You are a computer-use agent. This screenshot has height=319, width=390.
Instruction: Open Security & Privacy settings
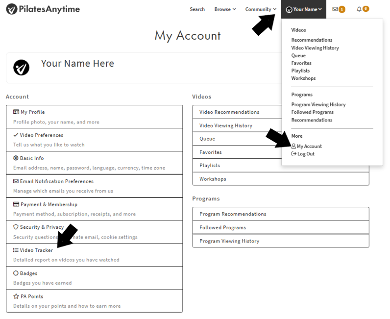(x=94, y=232)
